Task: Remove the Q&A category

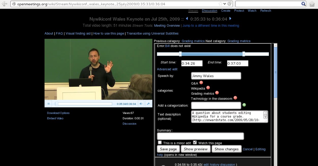Action: [x=201, y=83]
